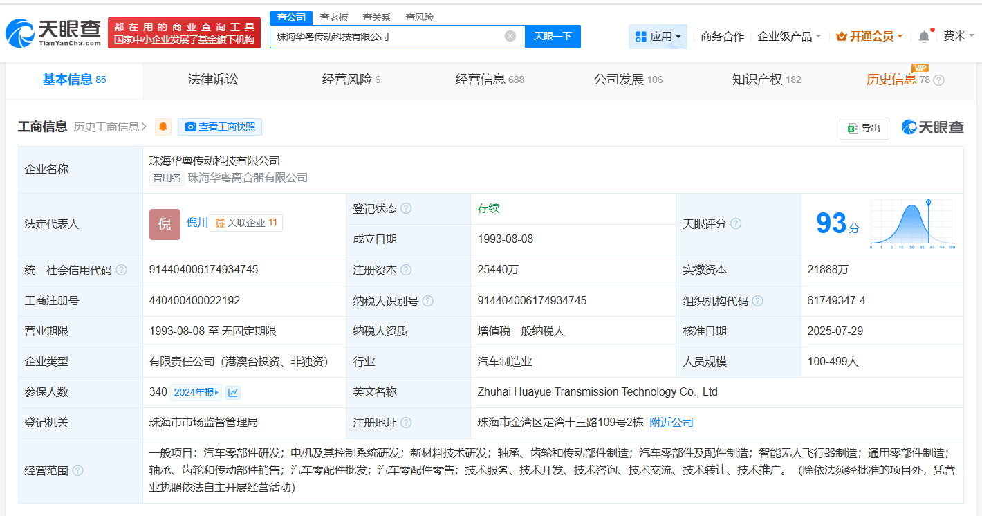Open the 费米 account dropdown
Viewport: 982px width, 516px height.
pos(956,36)
